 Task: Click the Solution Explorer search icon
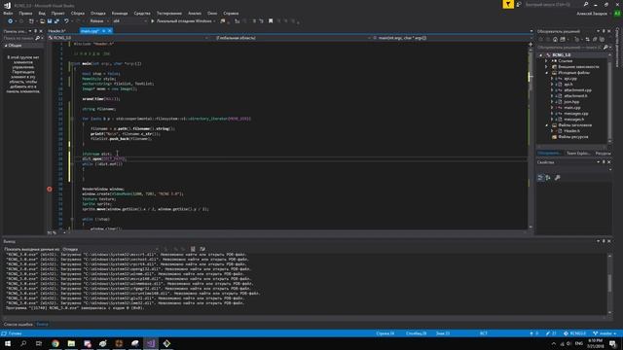pyautogui.click(x=605, y=48)
